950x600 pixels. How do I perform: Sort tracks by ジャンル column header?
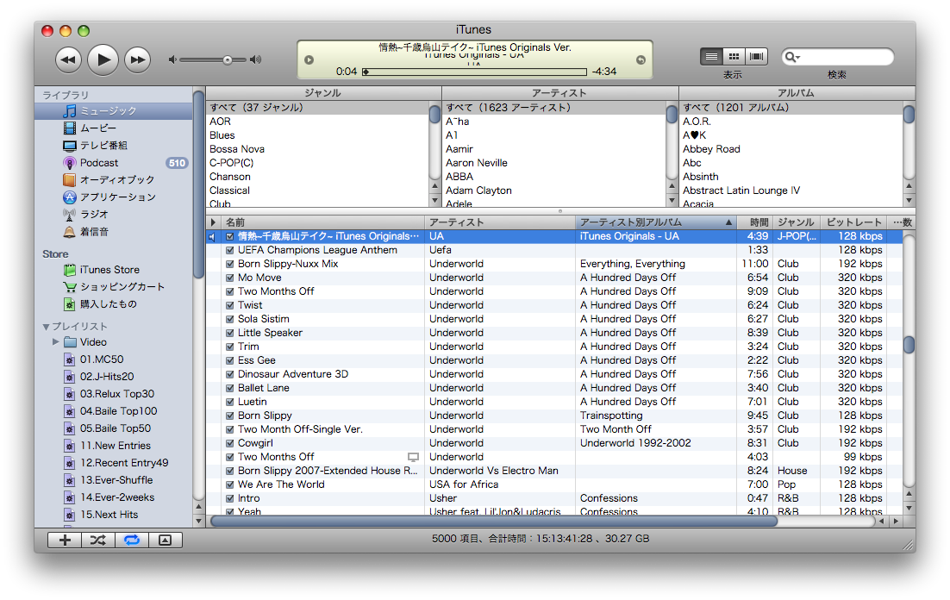pyautogui.click(x=796, y=222)
